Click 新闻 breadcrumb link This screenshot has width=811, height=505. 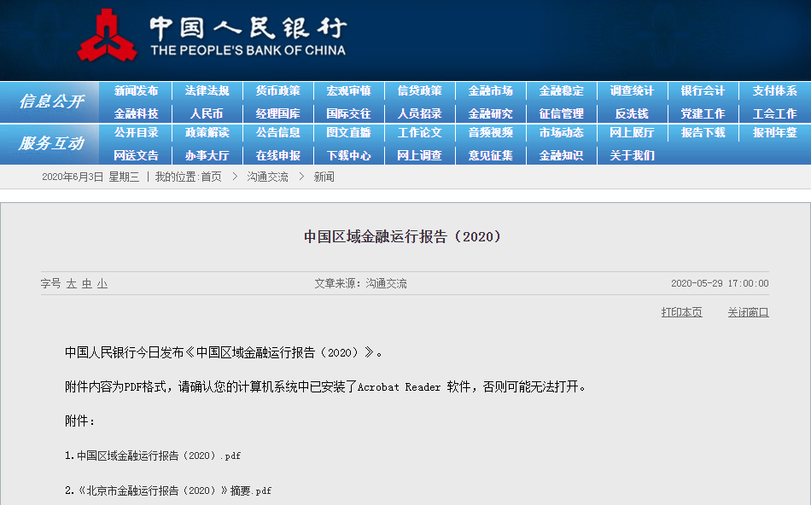tap(324, 177)
